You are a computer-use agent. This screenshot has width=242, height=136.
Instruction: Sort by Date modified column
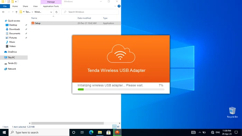84,18
